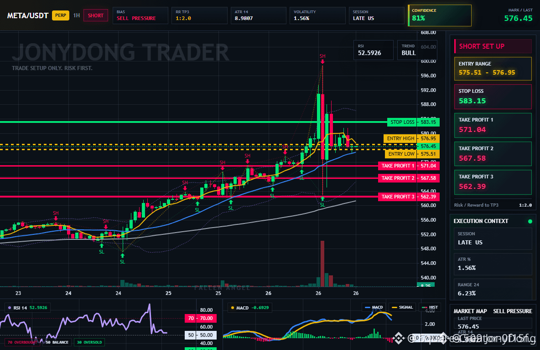
Task: Click the 30 OVERSOLD legend chip
Action: pos(89,342)
